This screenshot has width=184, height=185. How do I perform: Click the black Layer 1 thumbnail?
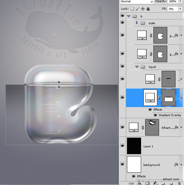134,146
